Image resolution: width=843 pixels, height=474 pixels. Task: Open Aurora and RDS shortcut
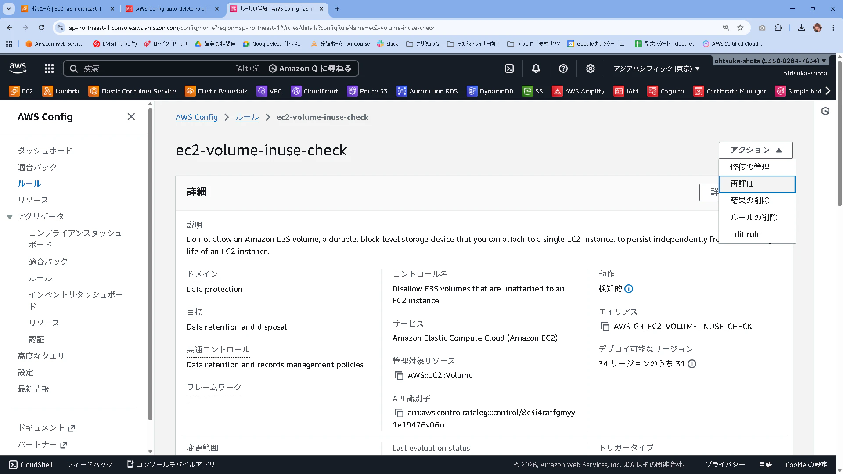coord(427,91)
